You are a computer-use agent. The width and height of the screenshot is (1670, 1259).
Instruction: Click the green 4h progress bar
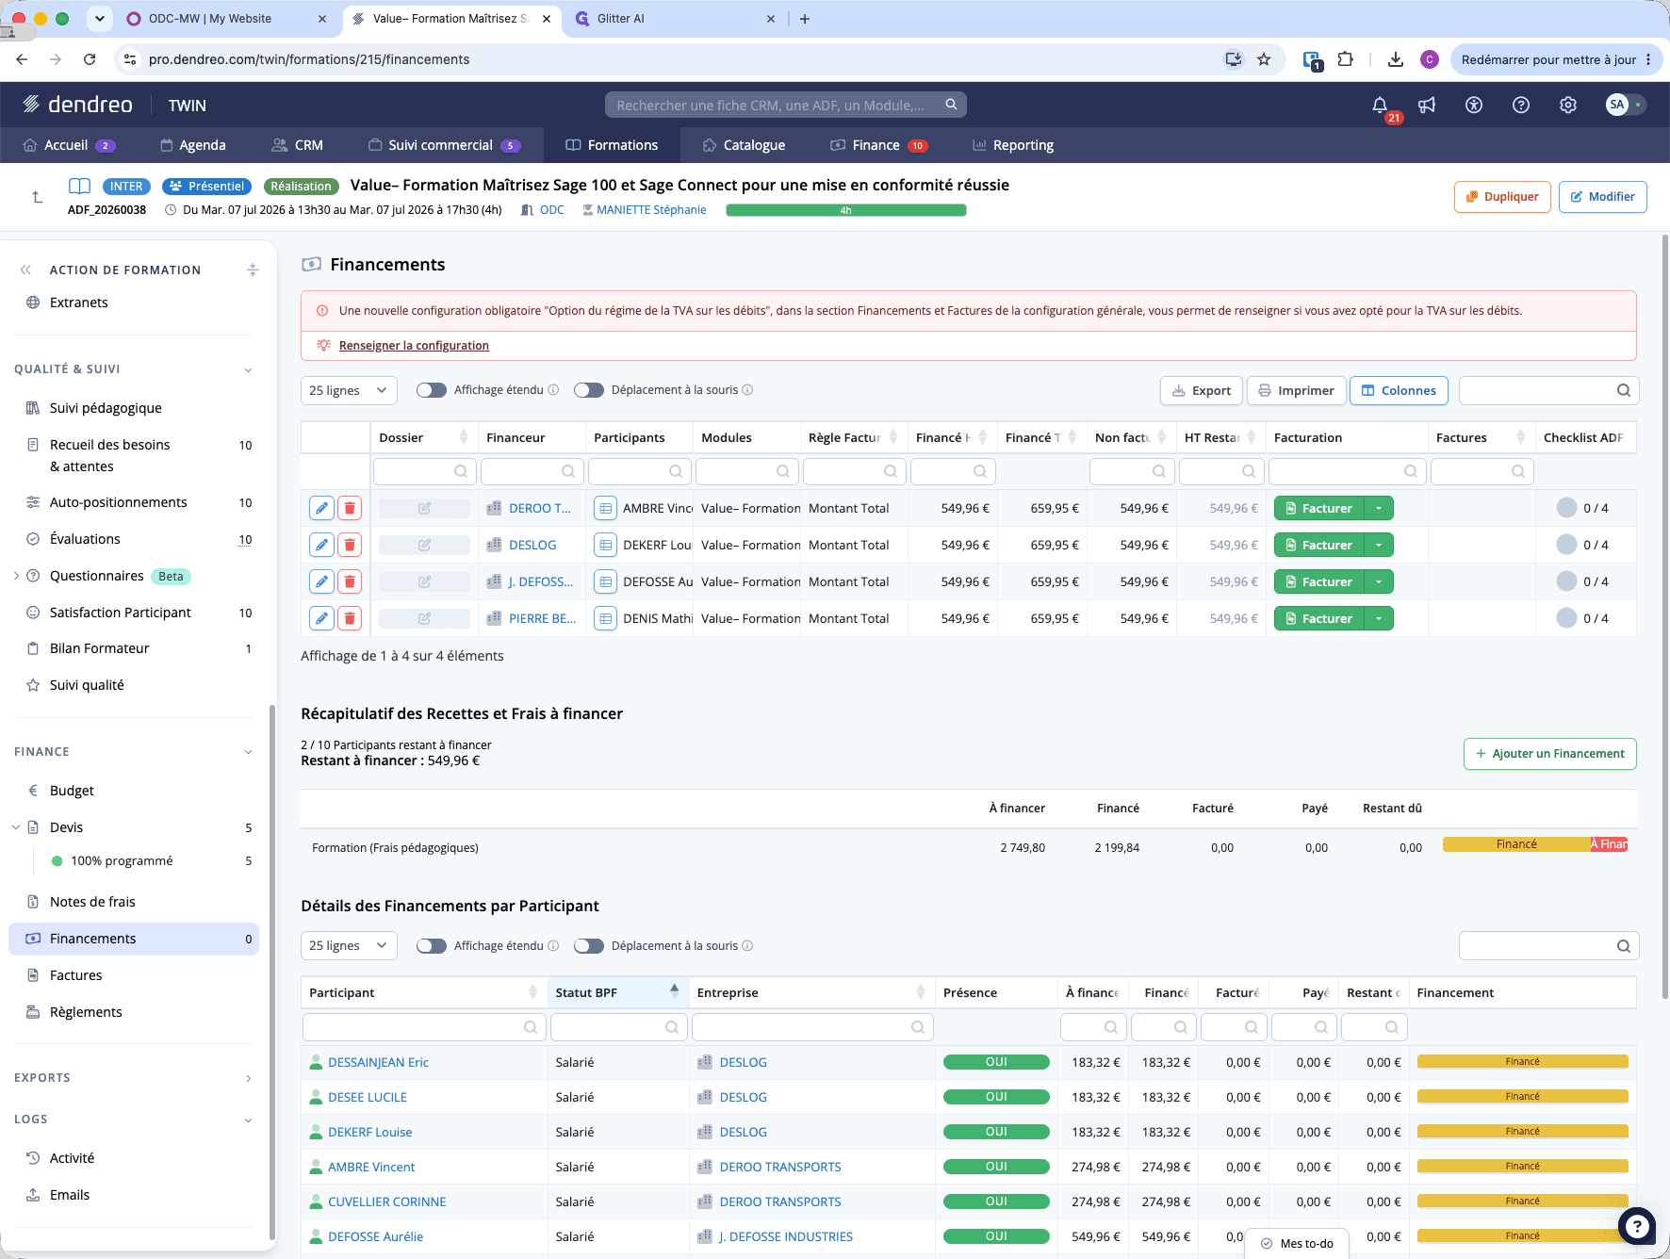pyautogui.click(x=846, y=210)
